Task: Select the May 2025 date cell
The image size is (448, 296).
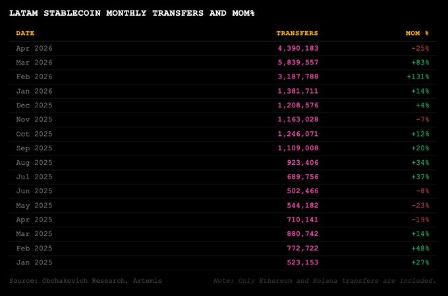Action: 34,205
